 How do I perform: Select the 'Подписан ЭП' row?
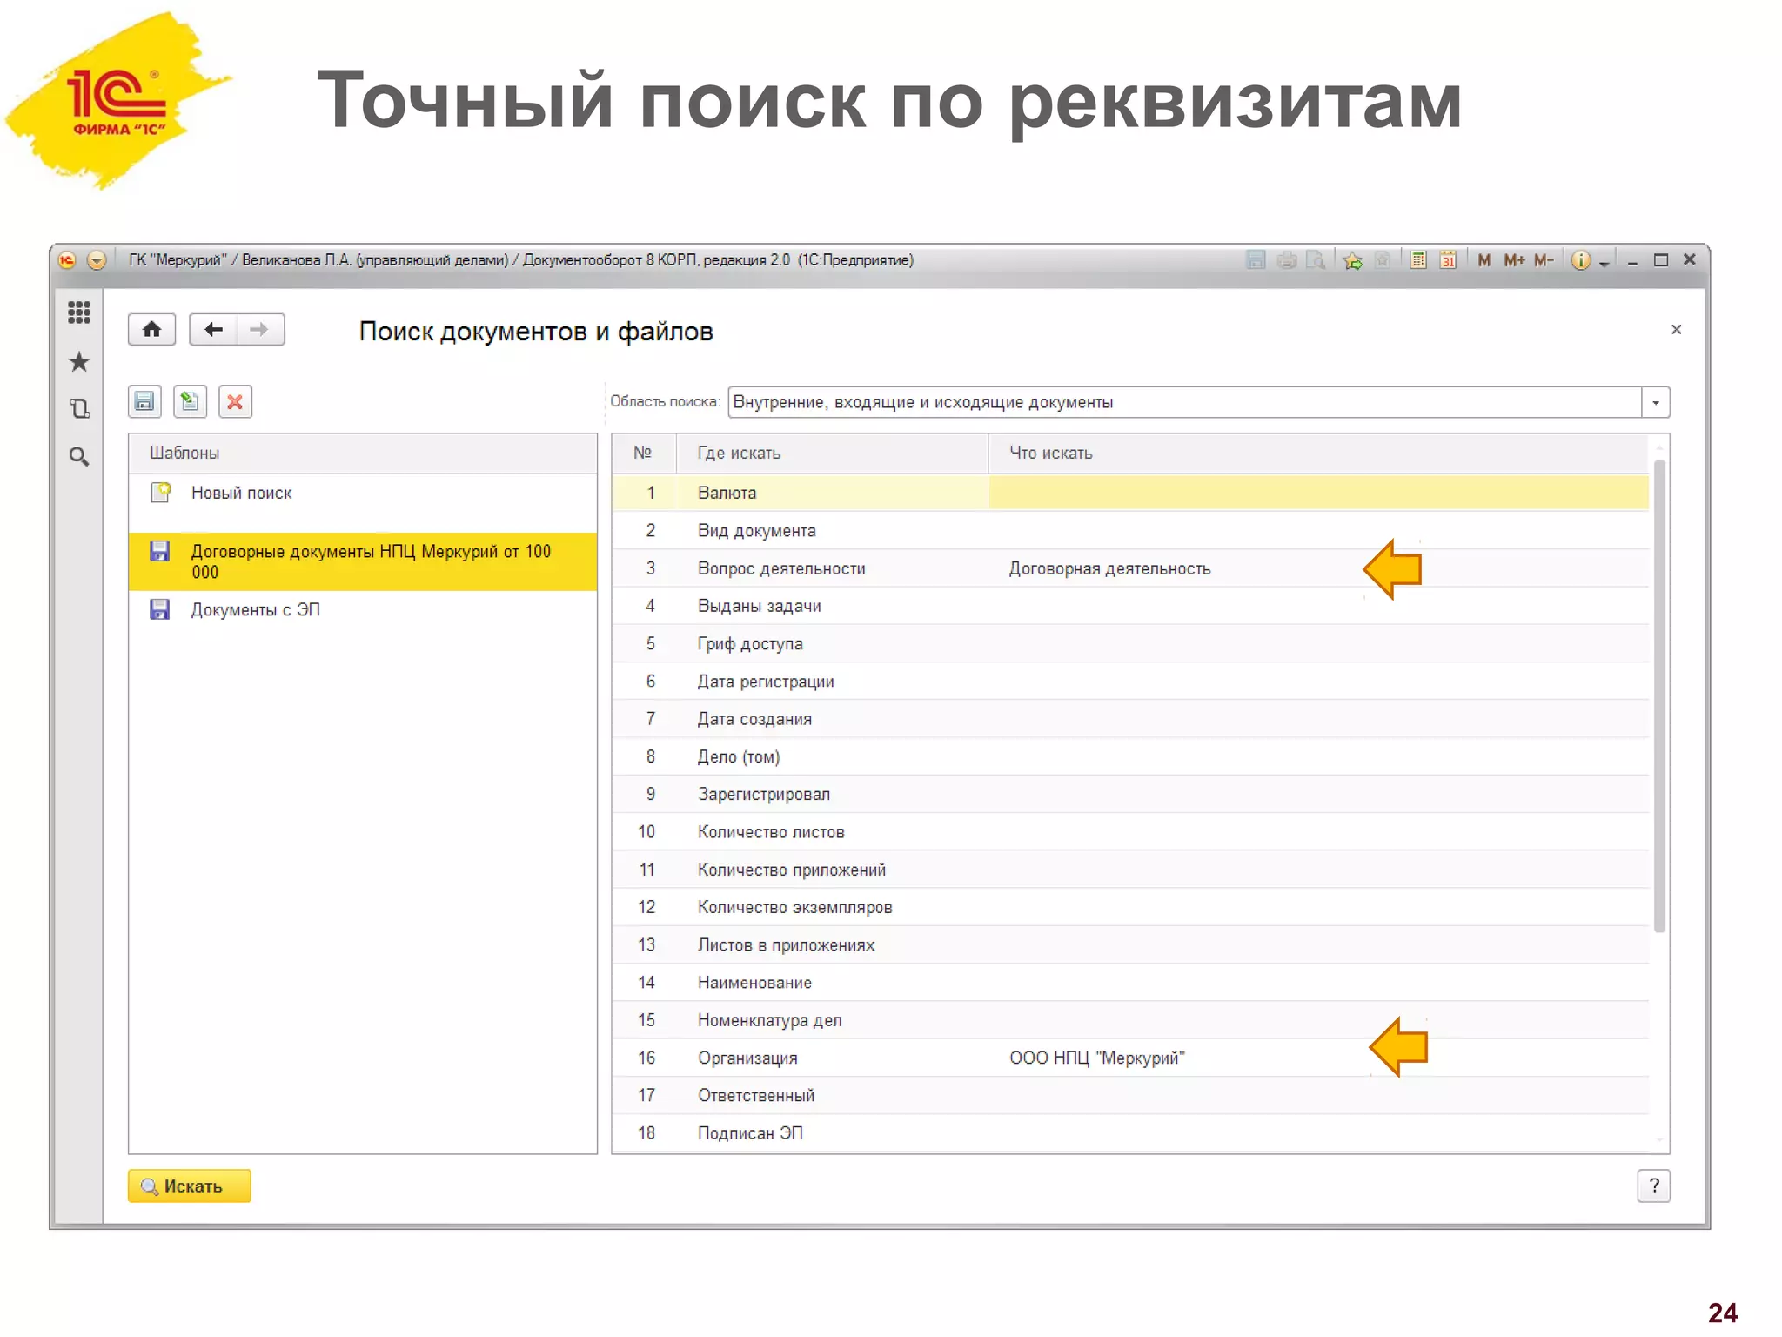click(x=1130, y=1134)
